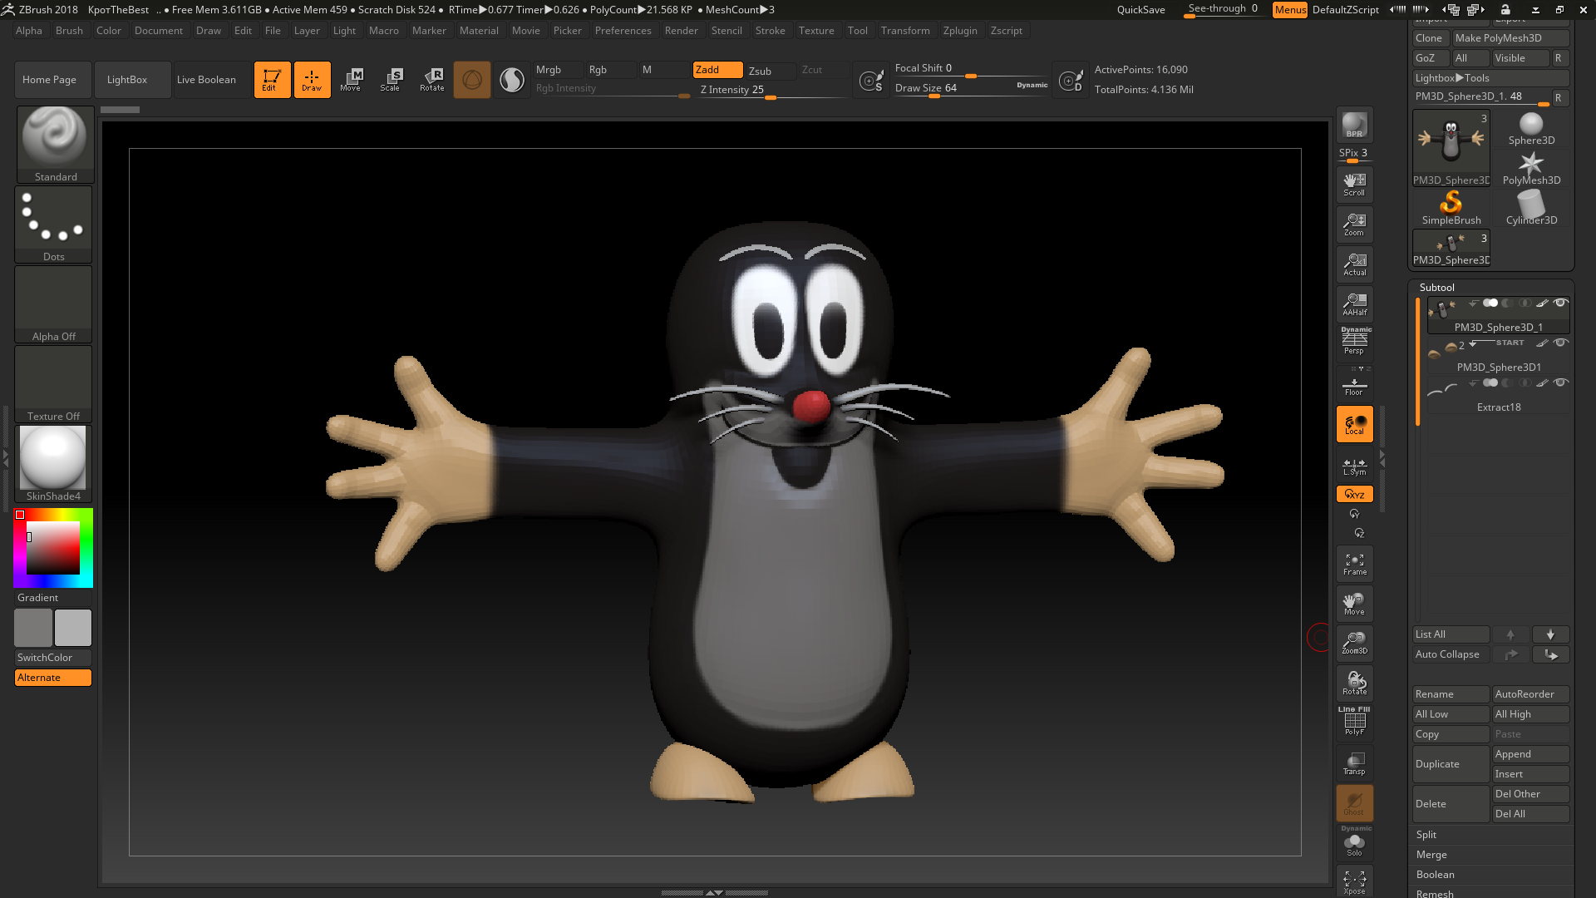Click the Merge subtools button

(1431, 853)
